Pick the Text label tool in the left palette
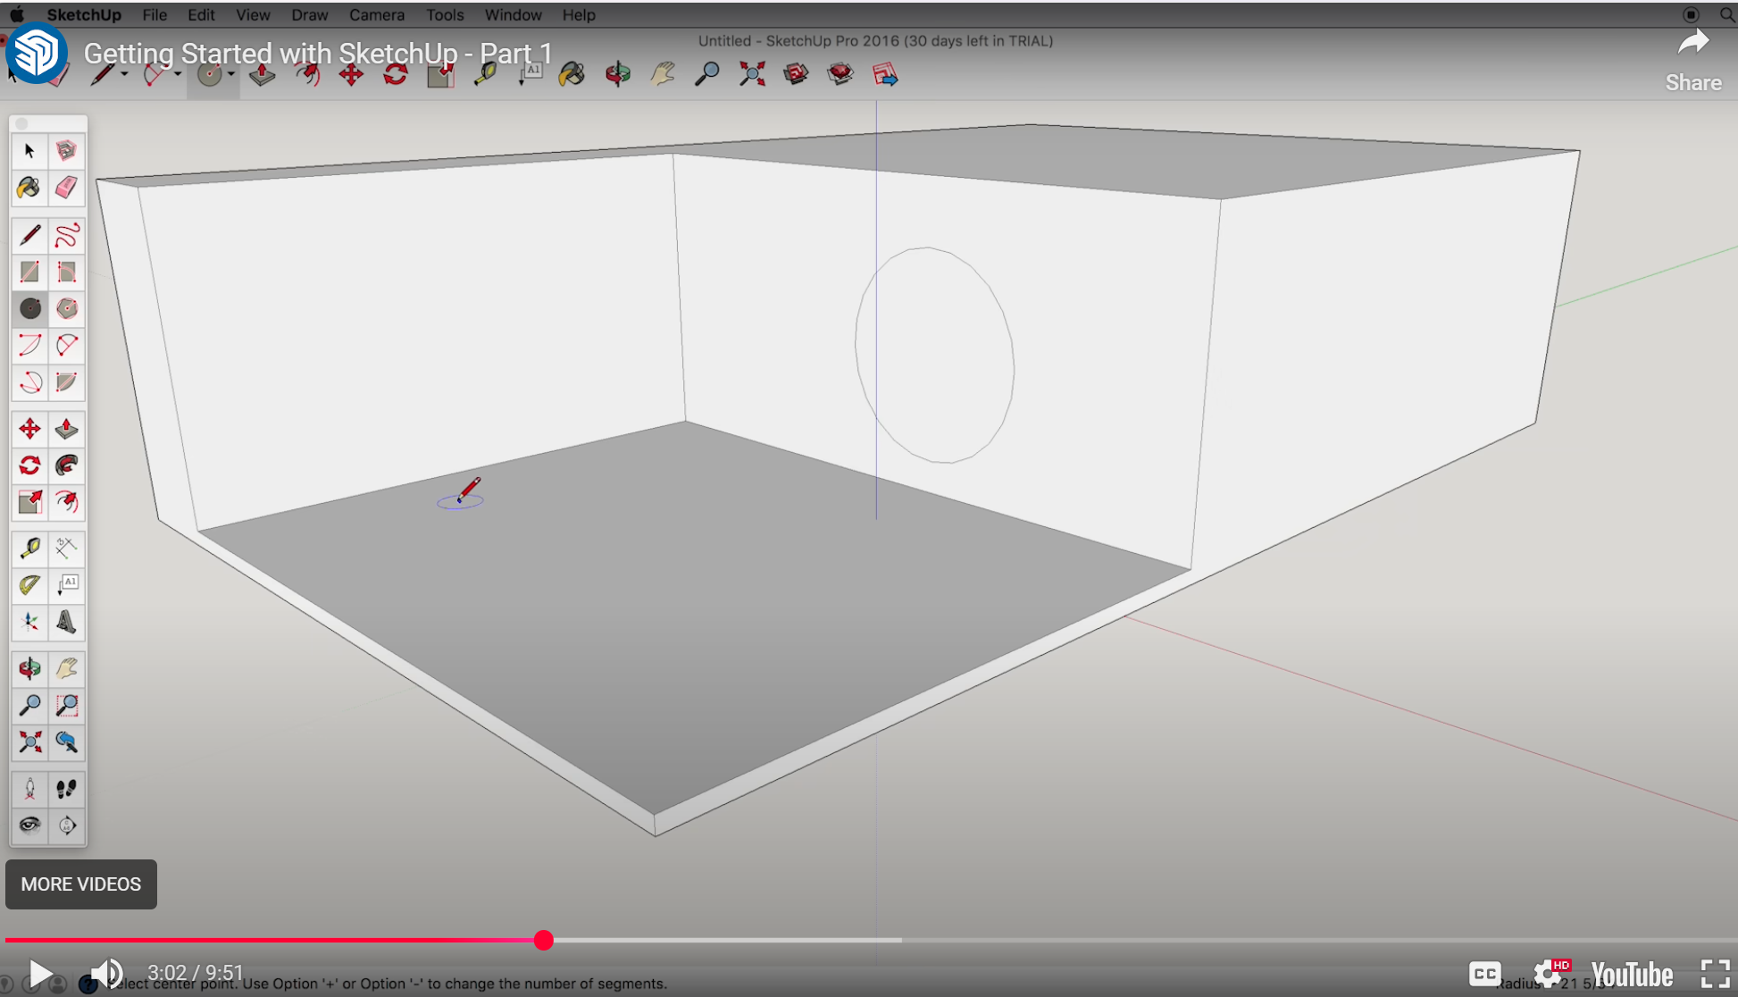This screenshot has height=997, width=1738. [x=66, y=584]
